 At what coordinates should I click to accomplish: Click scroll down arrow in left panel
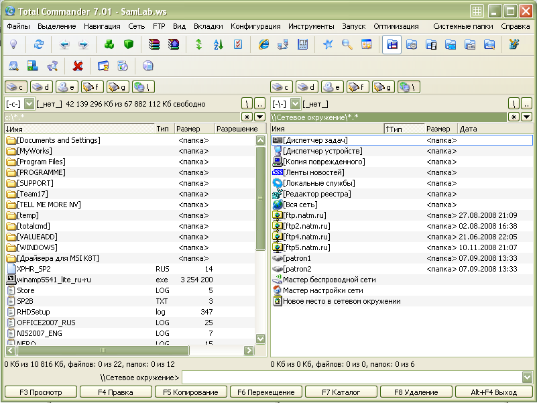pyautogui.click(x=260, y=339)
